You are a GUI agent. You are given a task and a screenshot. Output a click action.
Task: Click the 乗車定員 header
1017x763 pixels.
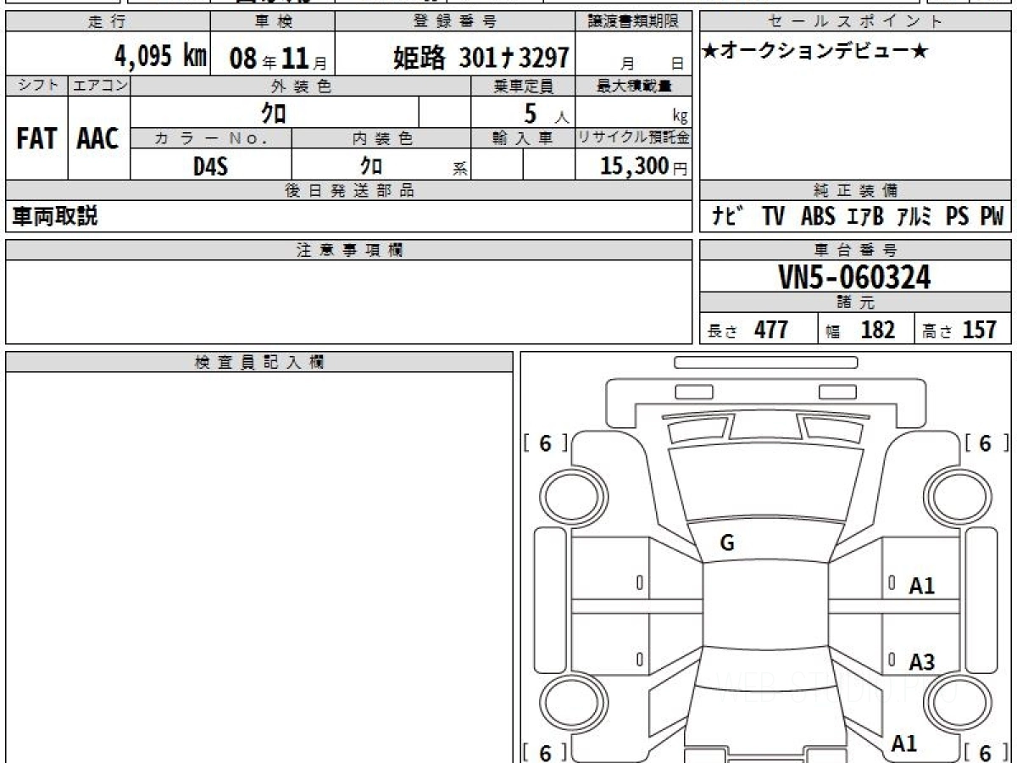pos(523,86)
